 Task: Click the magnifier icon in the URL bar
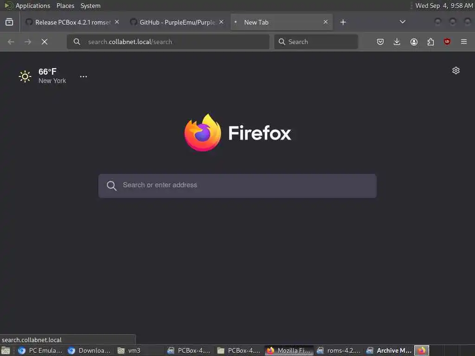pyautogui.click(x=77, y=42)
